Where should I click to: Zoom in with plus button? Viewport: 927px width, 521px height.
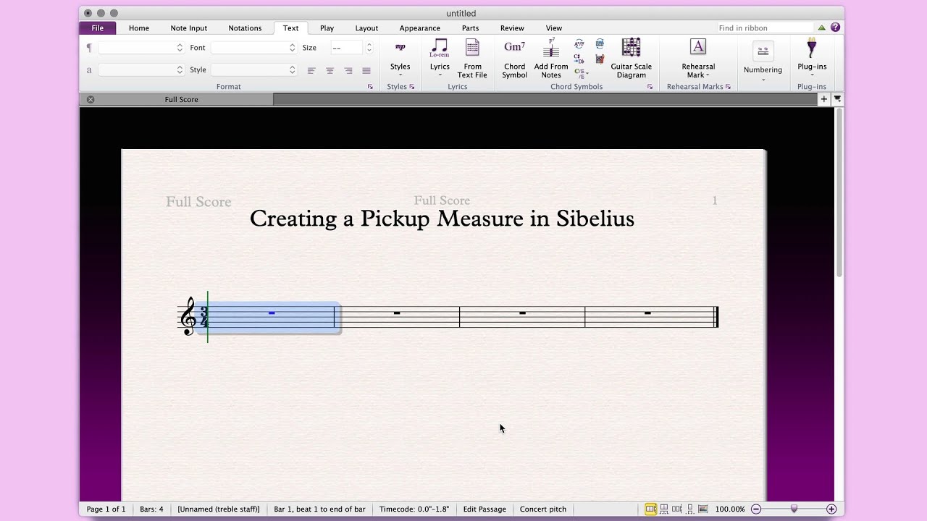pos(831,509)
